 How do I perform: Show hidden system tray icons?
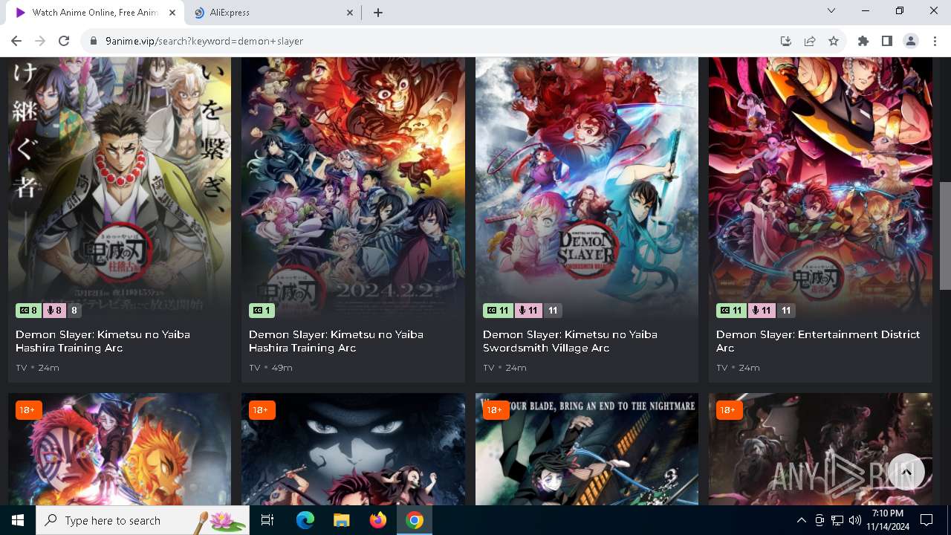pos(801,520)
